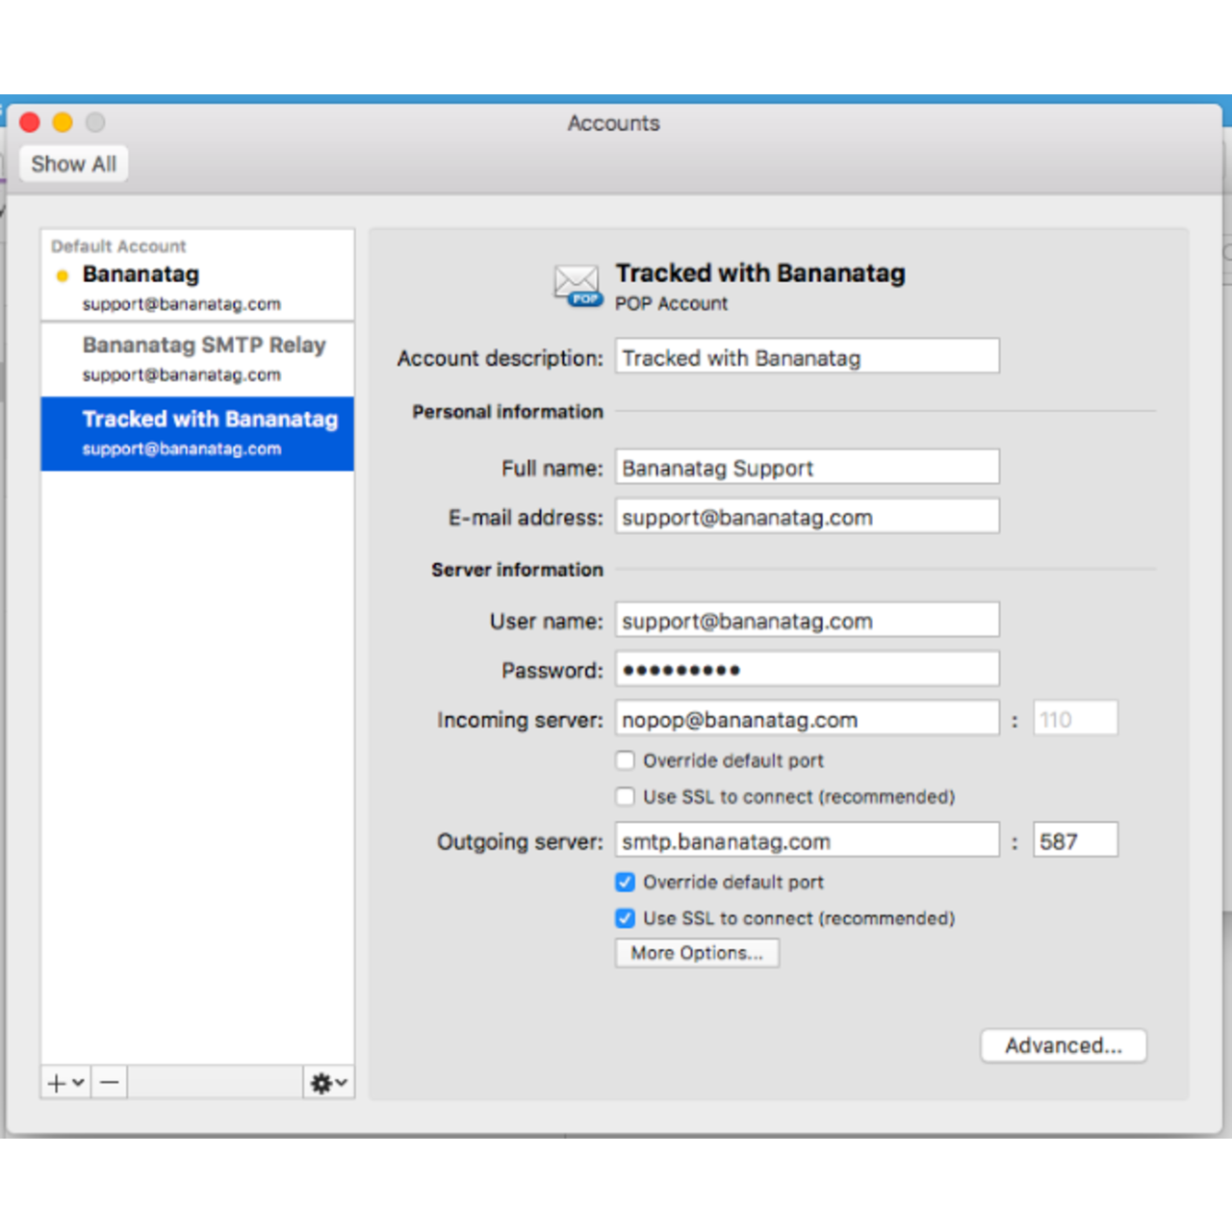Click the User name field

point(808,620)
